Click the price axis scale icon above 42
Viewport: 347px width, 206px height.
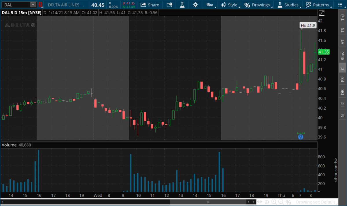click(321, 13)
